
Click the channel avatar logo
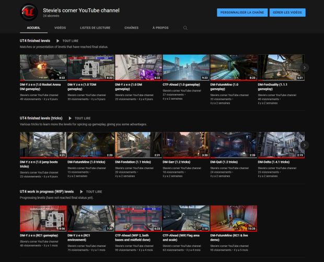click(x=28, y=13)
